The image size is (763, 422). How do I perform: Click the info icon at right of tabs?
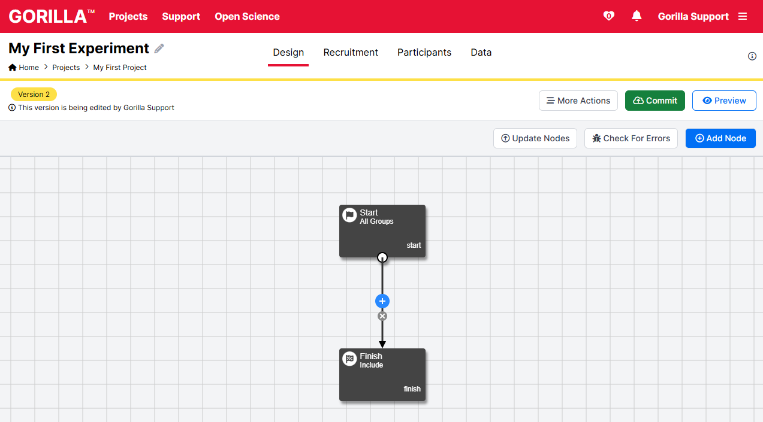(752, 56)
